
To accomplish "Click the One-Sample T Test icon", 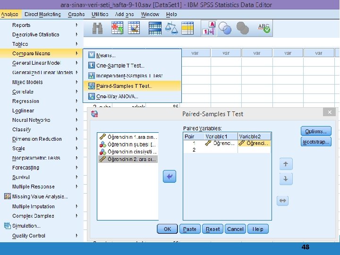I will tap(92, 65).
